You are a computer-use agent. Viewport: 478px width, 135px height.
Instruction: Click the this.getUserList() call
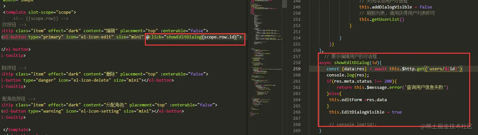[382, 20]
